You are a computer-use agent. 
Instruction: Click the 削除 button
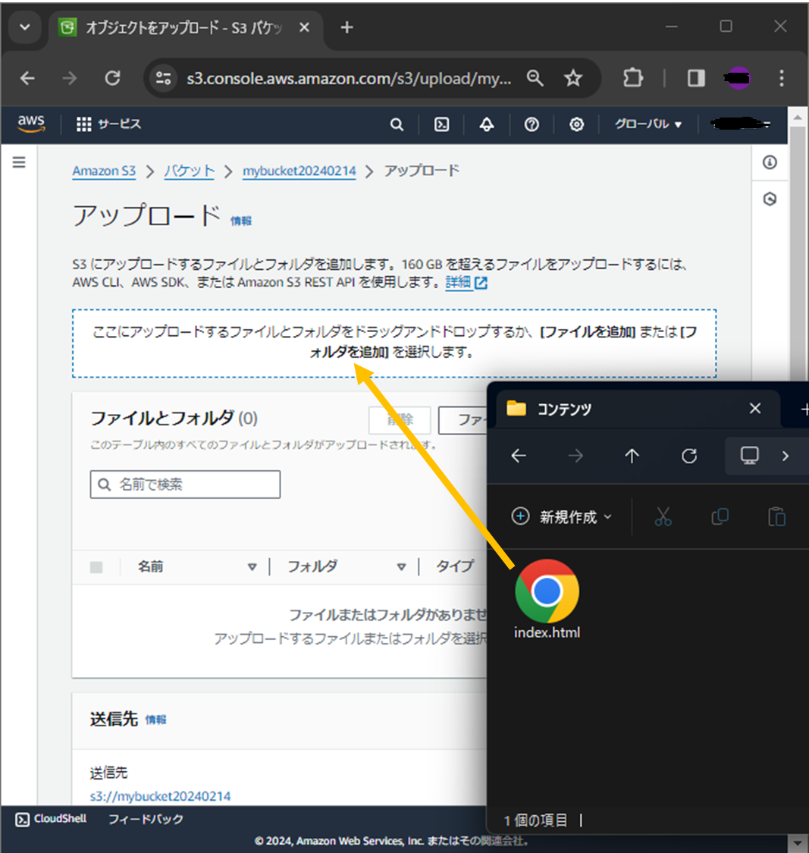400,420
